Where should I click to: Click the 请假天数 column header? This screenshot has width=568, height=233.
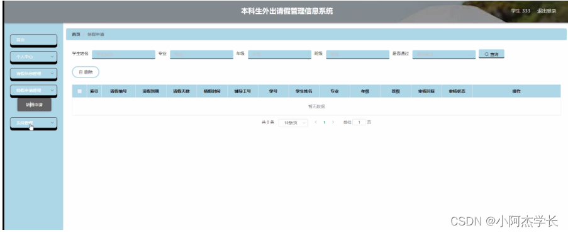(182, 91)
